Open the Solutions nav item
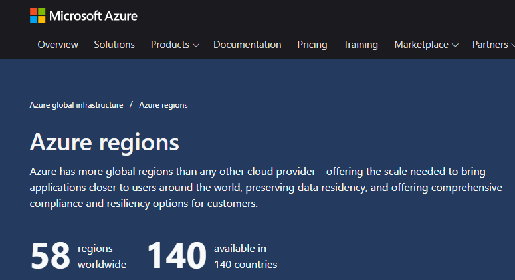The height and width of the screenshot is (280, 515). pyautogui.click(x=114, y=45)
